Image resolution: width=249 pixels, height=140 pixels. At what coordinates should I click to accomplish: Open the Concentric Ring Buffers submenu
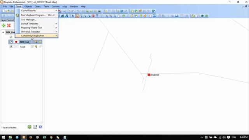pos(37,36)
